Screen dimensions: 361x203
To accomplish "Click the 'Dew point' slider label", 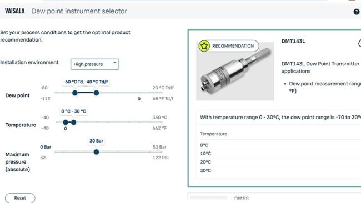I will pos(18,95).
